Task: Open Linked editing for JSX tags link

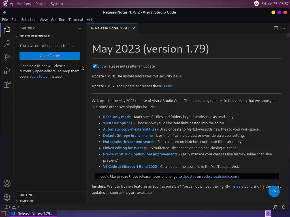Action: 125,148
